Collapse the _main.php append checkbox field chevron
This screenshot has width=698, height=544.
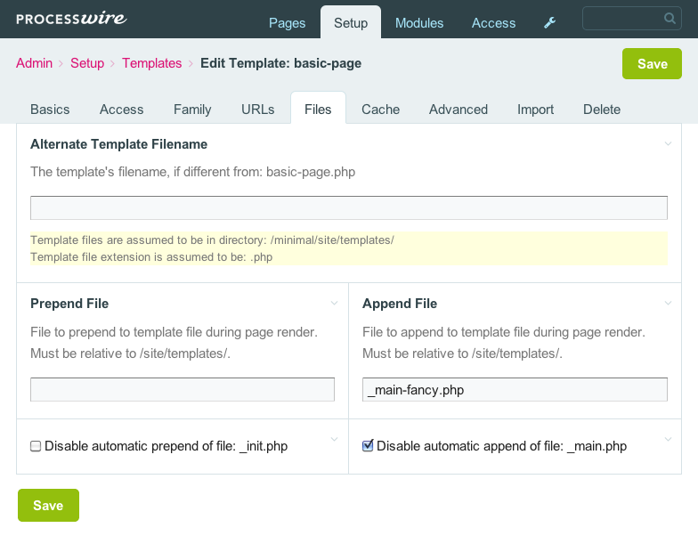[668, 440]
